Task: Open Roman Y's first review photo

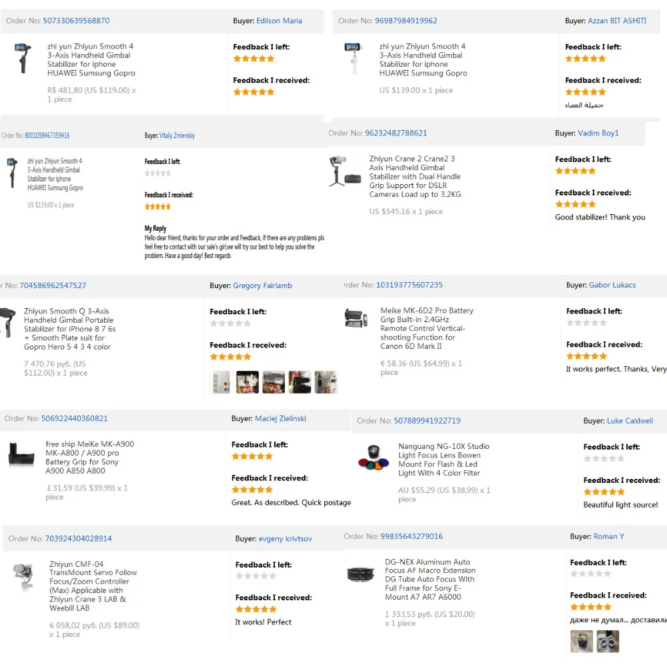Action: [582, 641]
